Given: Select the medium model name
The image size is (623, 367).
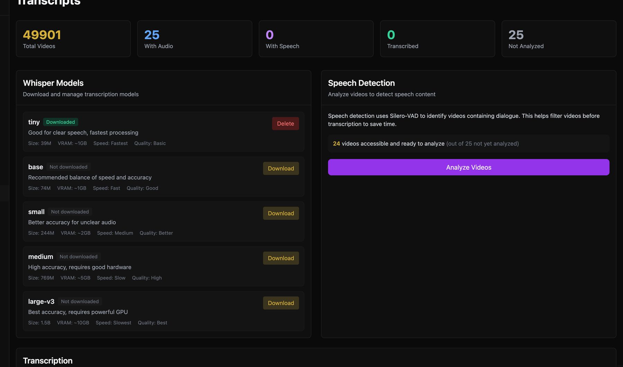Looking at the screenshot, I should point(40,257).
